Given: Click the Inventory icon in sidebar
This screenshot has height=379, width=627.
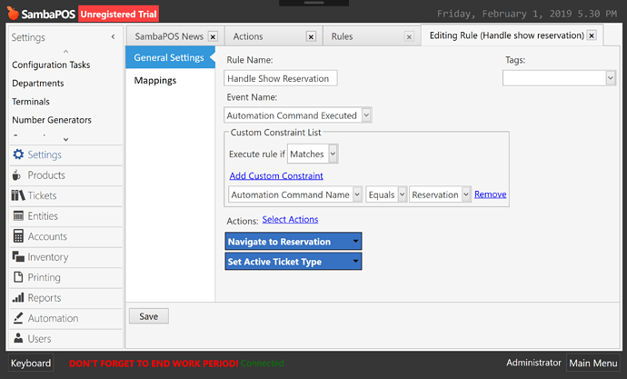Looking at the screenshot, I should point(18,256).
